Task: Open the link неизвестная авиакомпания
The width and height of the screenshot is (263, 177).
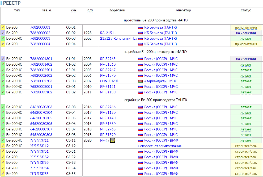Action: (x=160, y=146)
